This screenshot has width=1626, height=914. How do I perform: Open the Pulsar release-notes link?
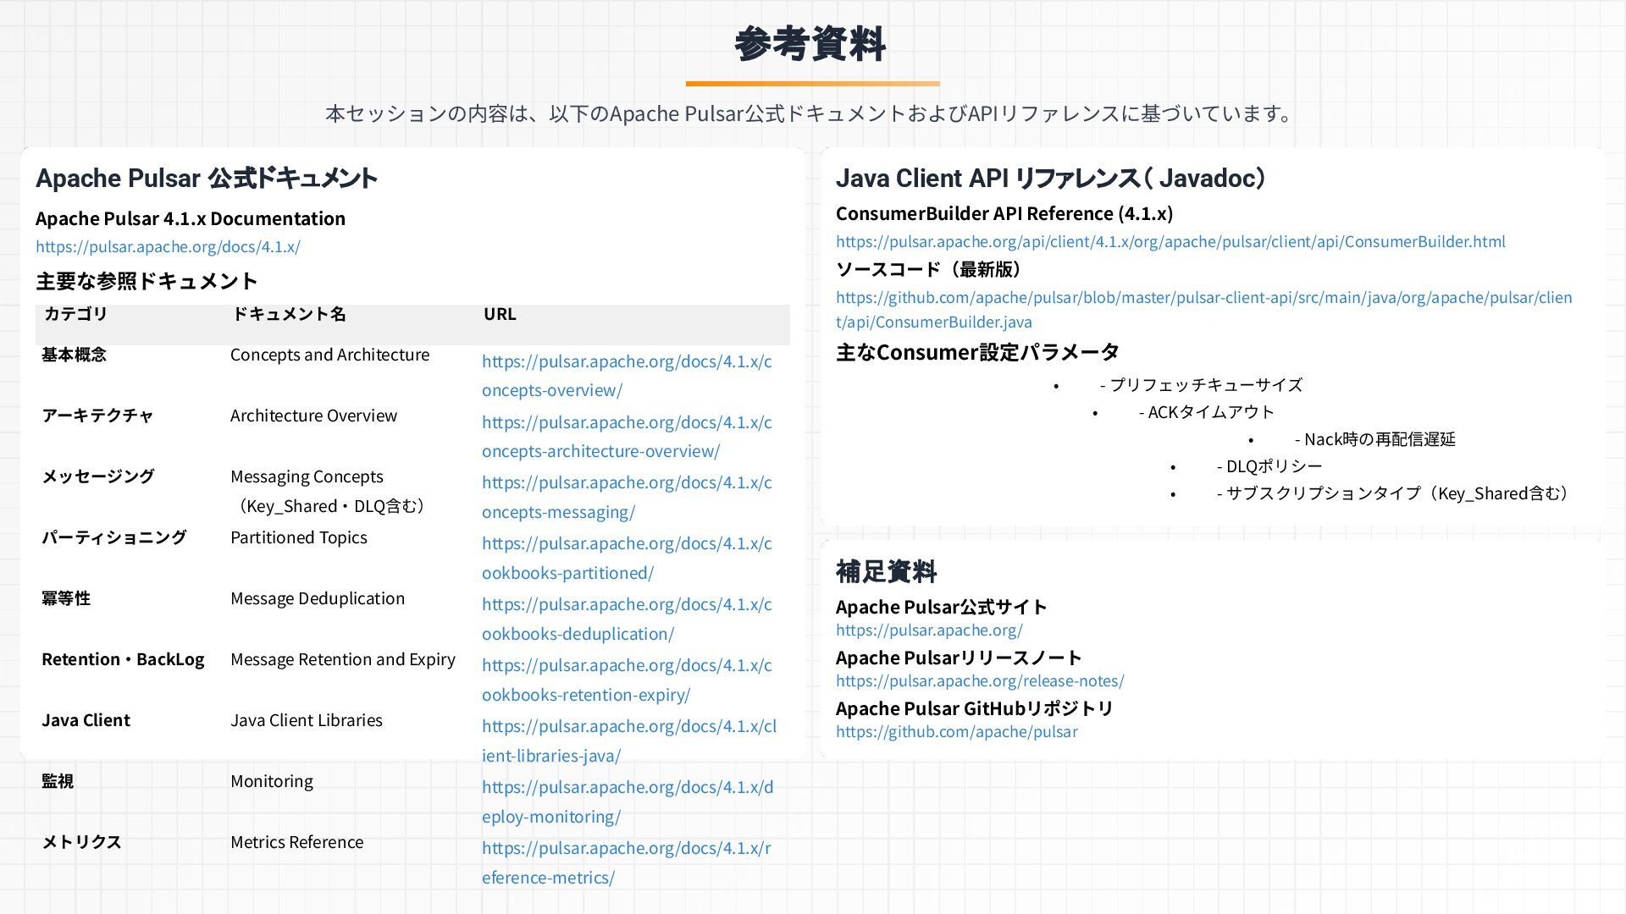coord(980,680)
